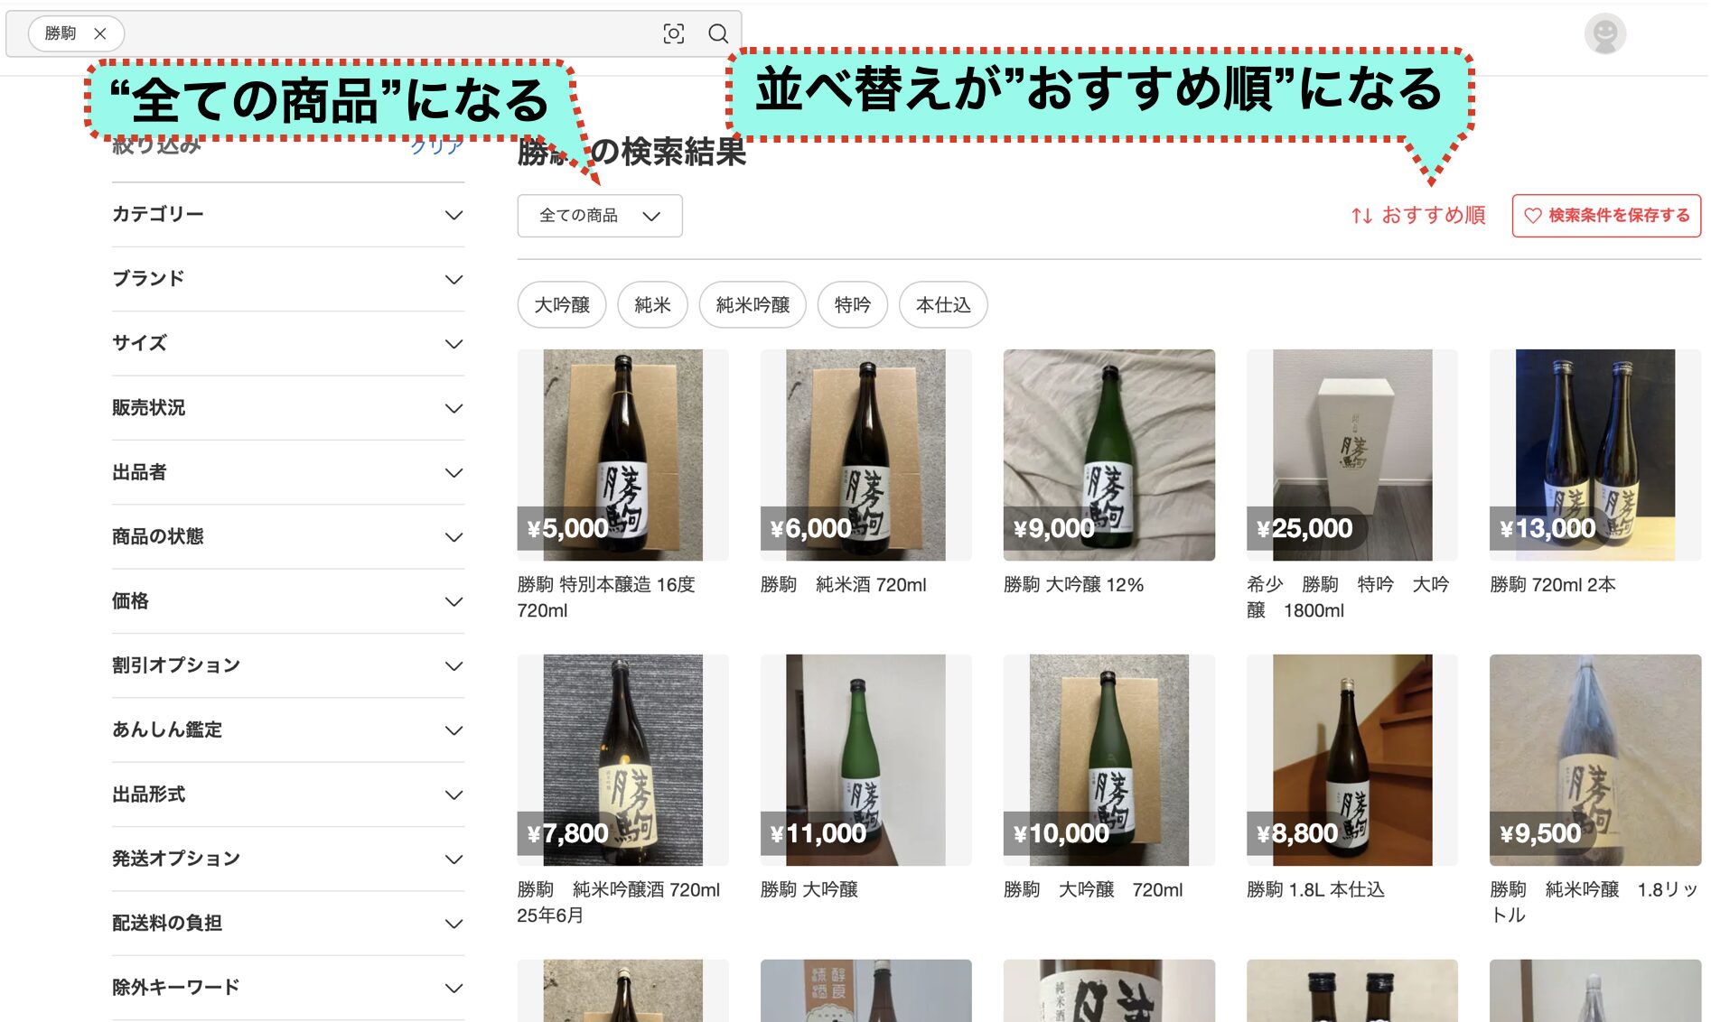This screenshot has width=1711, height=1022.
Task: Click title text 勝駒 純米酒 720ml
Action: pyautogui.click(x=844, y=585)
